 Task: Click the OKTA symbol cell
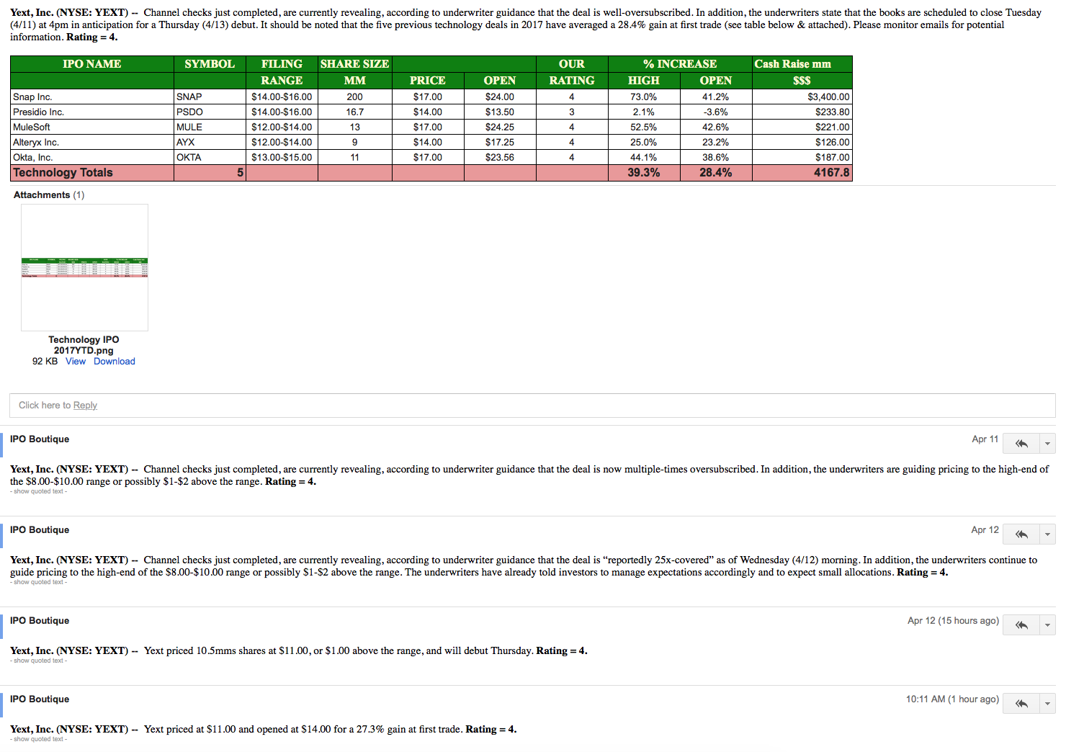[x=210, y=157]
